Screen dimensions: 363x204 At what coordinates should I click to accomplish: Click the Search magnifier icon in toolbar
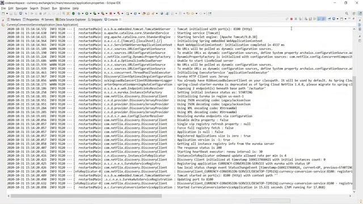(x=347, y=14)
